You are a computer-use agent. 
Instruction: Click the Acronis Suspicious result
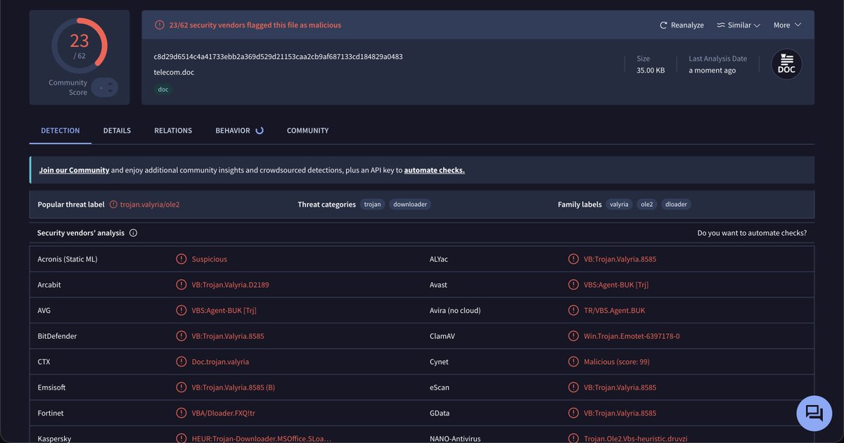click(210, 259)
